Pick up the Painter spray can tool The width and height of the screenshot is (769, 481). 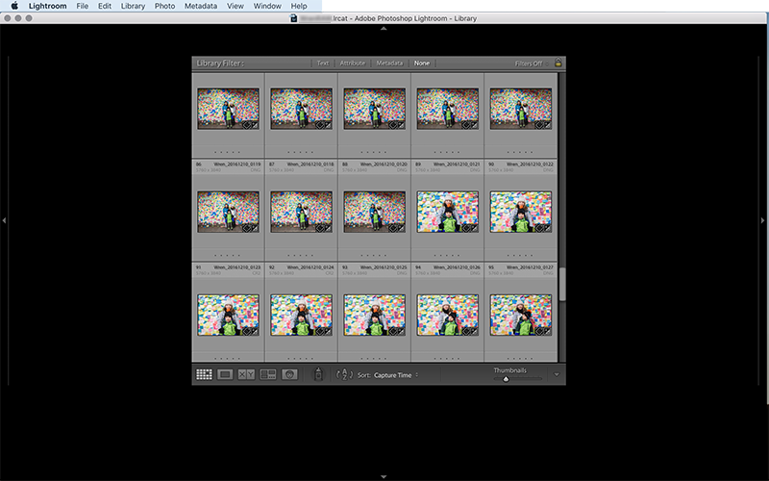coord(318,374)
